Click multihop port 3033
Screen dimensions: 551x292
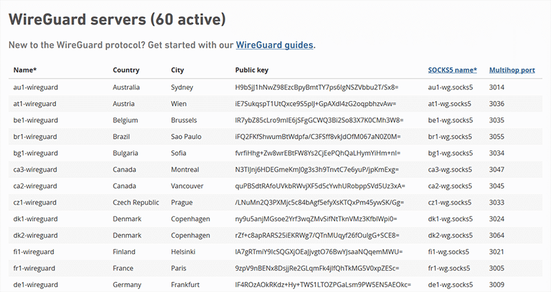click(x=497, y=203)
